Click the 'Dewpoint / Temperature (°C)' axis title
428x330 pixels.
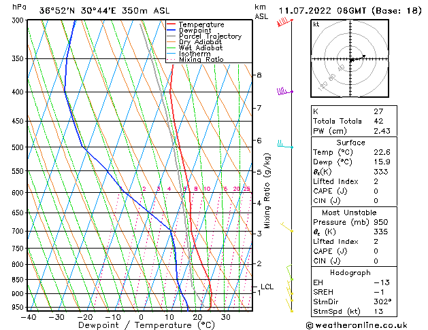[146, 325]
